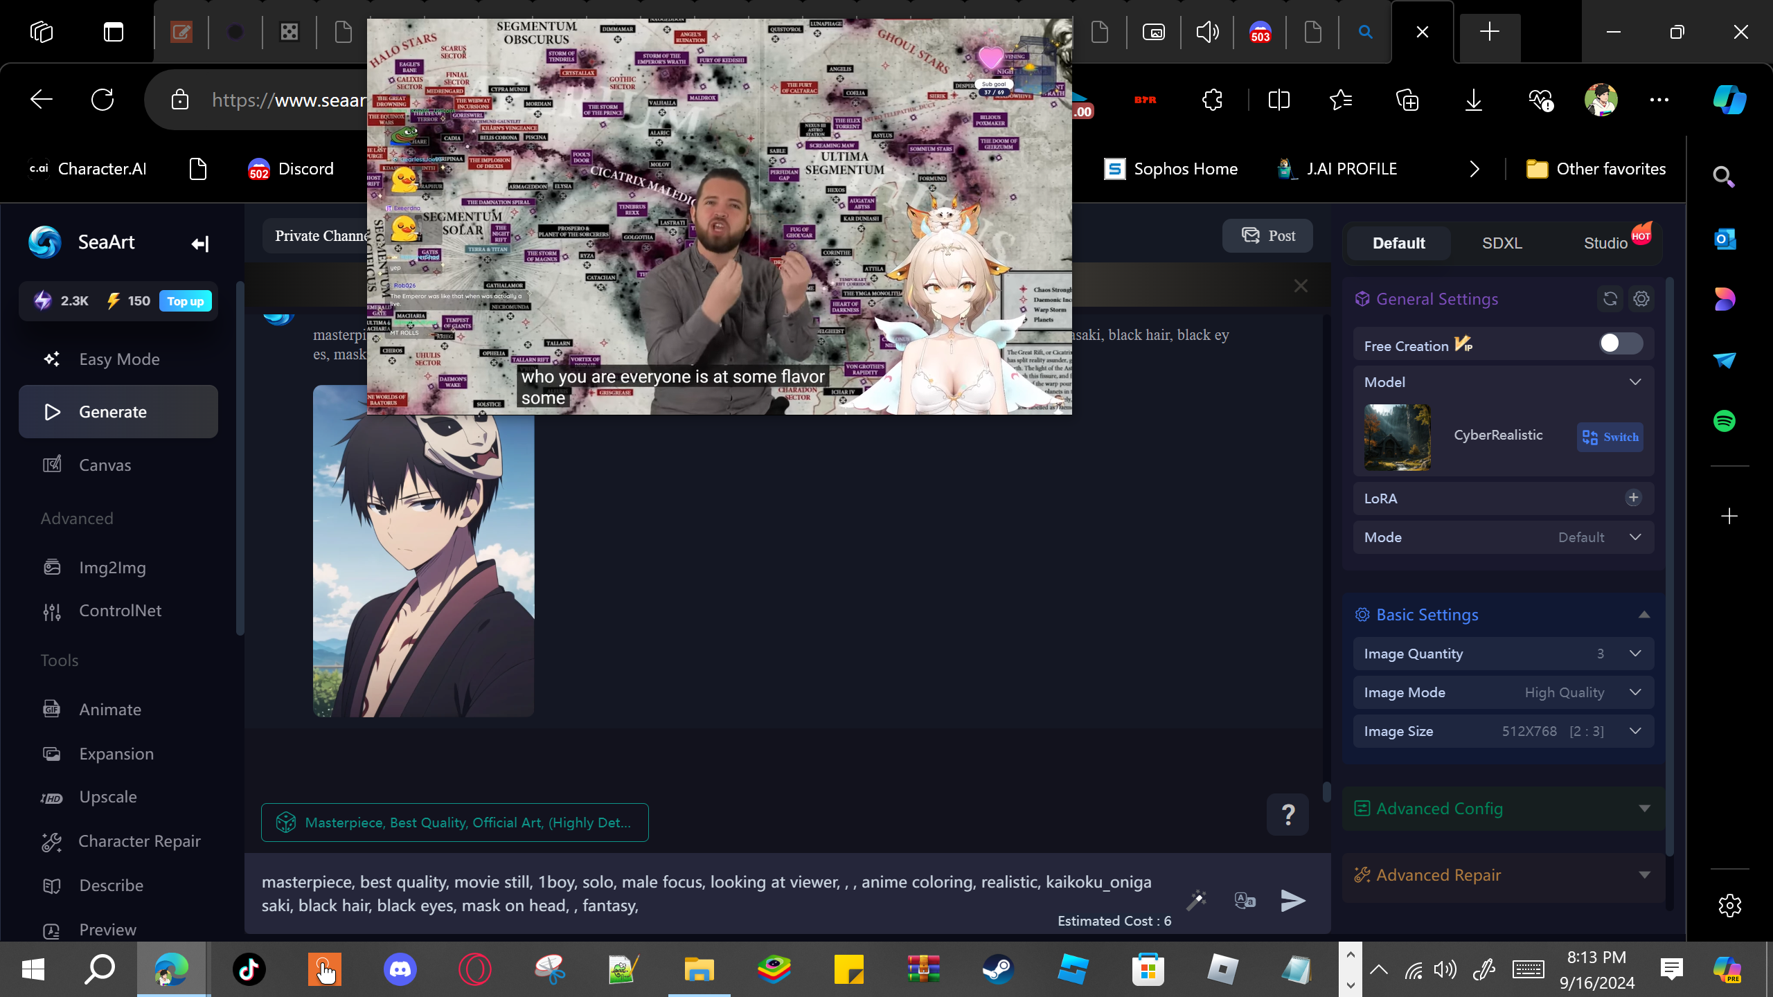Open TikTok from the taskbar
Screen dimensions: 1773x997
[249, 969]
